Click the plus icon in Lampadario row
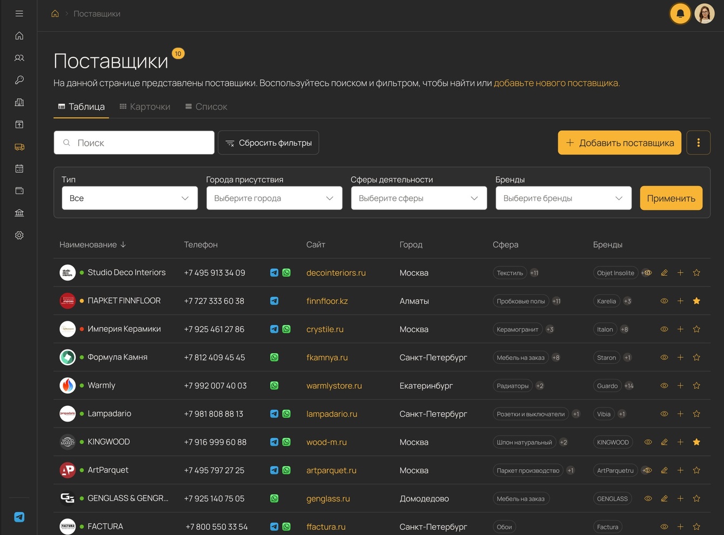The width and height of the screenshot is (724, 535). coord(680,414)
